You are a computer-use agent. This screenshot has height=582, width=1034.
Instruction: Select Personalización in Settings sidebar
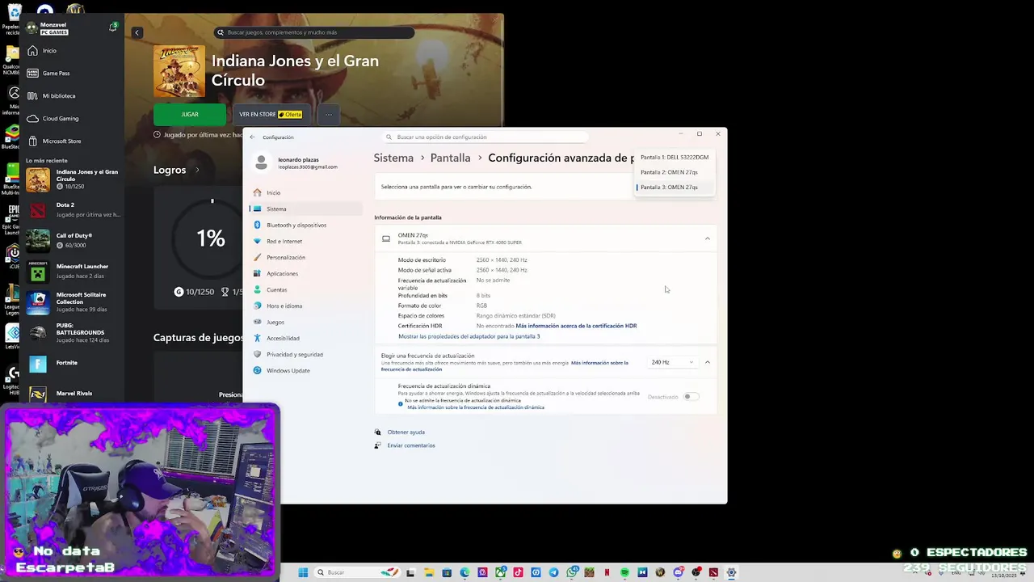point(306,257)
